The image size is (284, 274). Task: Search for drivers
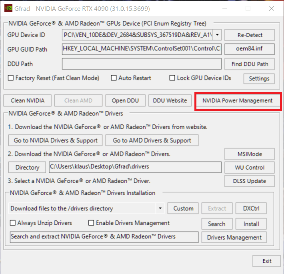217,224
